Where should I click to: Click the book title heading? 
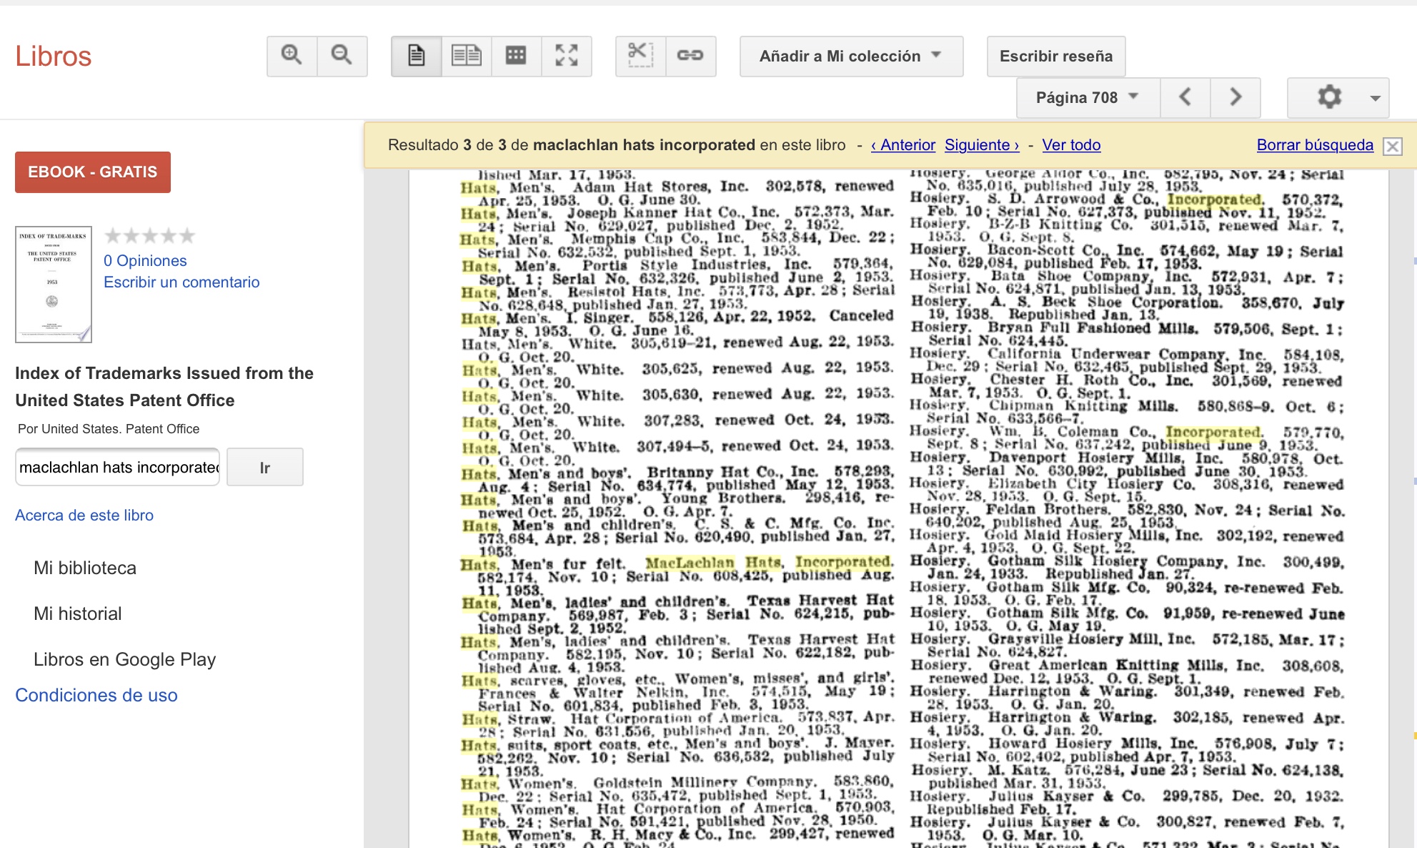(164, 387)
